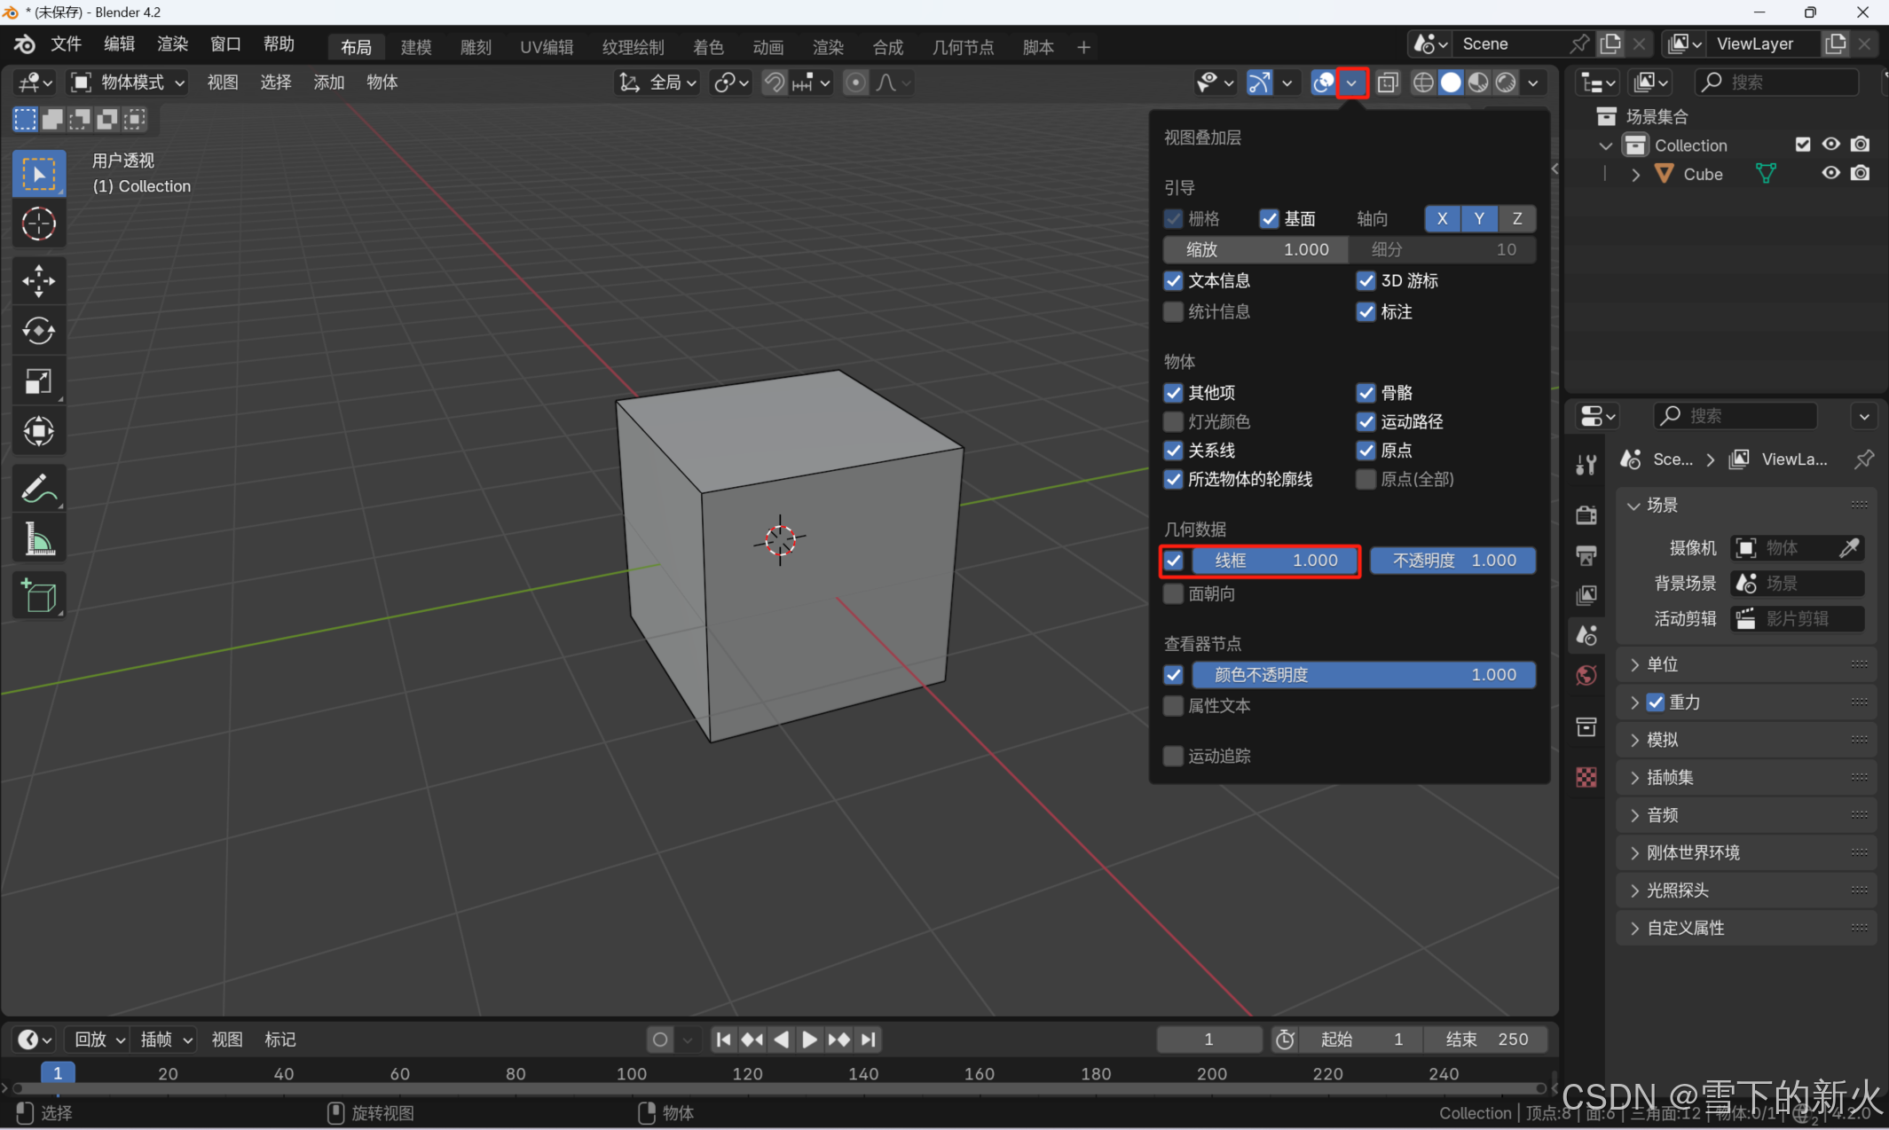The width and height of the screenshot is (1889, 1130).
Task: Expand the Cube item in outliner
Action: tap(1635, 175)
